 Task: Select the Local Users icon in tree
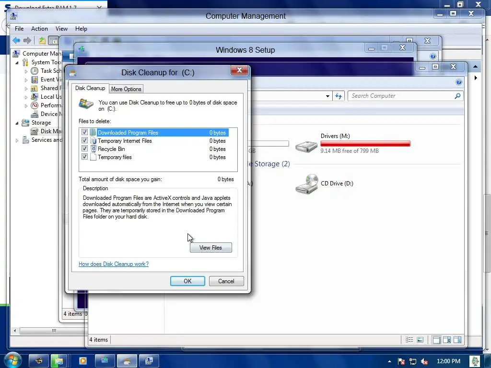click(35, 97)
